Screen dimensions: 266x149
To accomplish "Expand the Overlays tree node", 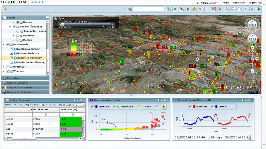I will [3, 67].
